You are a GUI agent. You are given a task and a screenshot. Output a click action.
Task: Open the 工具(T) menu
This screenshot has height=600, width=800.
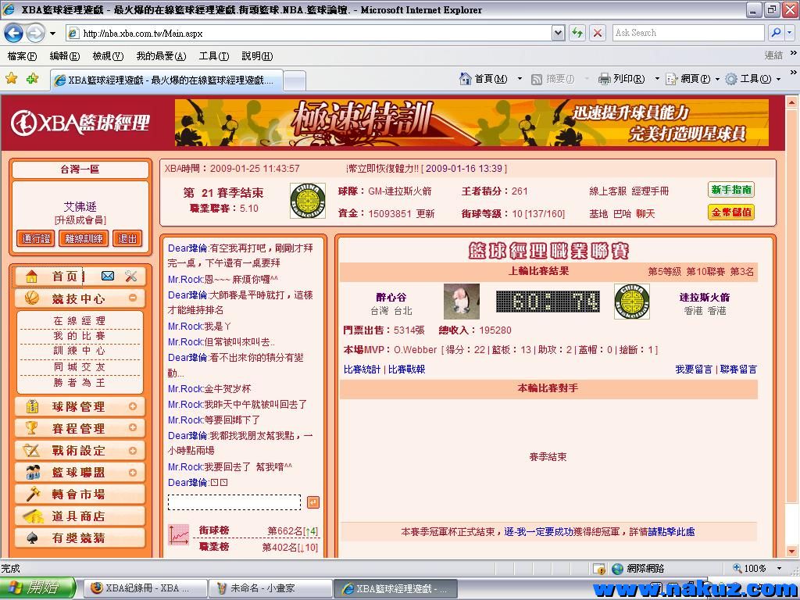(x=214, y=56)
